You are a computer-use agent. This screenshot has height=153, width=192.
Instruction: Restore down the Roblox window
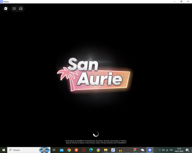pos(181,2)
